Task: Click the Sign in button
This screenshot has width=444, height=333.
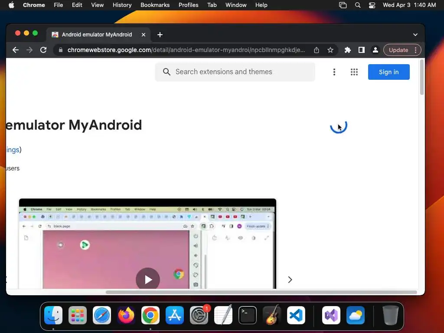Action: tap(388, 72)
